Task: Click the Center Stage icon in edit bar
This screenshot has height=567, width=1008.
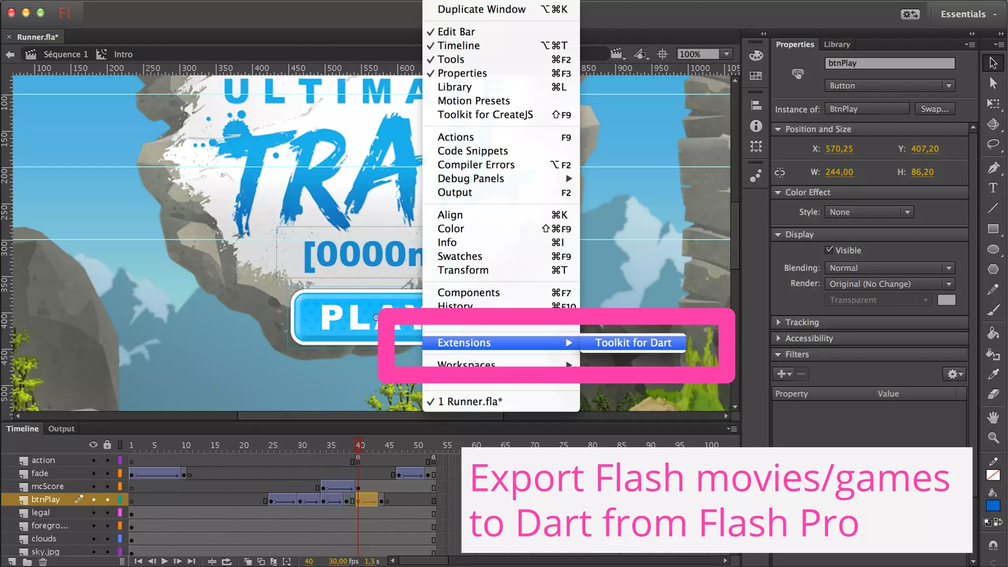Action: coord(662,54)
